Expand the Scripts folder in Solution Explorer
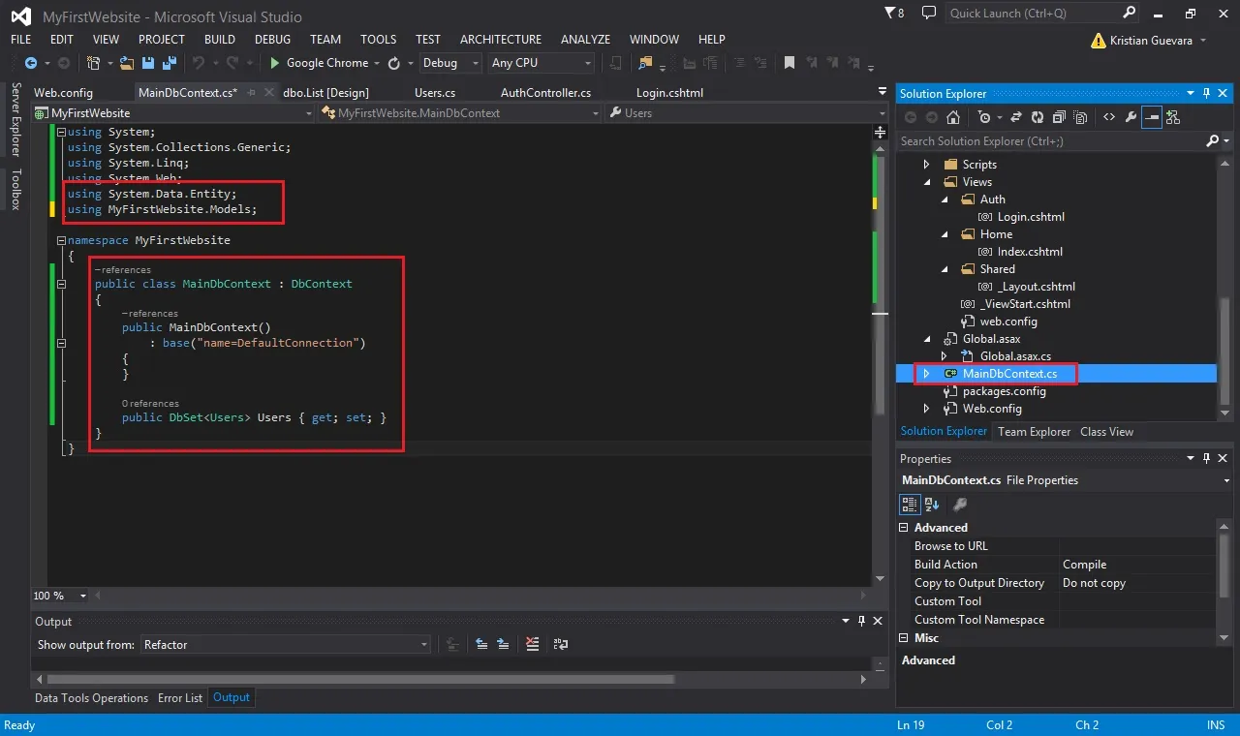This screenshot has width=1240, height=736. click(926, 165)
